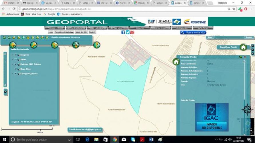Go to the previous map extent
Screen dimensions: 255x143
point(14,37)
